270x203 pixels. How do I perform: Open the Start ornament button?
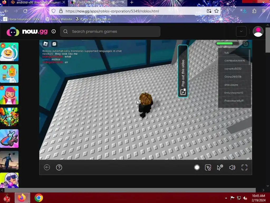[7, 198]
